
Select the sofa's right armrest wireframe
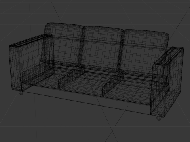[x=167, y=82]
